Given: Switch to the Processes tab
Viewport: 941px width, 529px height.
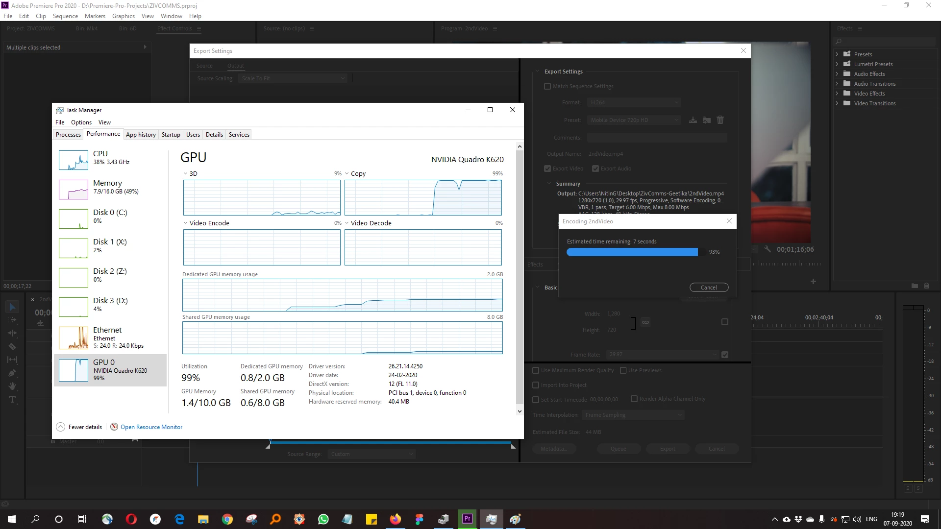Looking at the screenshot, I should pyautogui.click(x=68, y=135).
